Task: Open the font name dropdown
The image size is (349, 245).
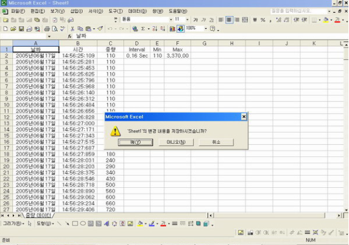Action: click(x=171, y=19)
